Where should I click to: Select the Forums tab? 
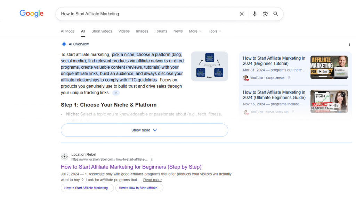(x=161, y=31)
